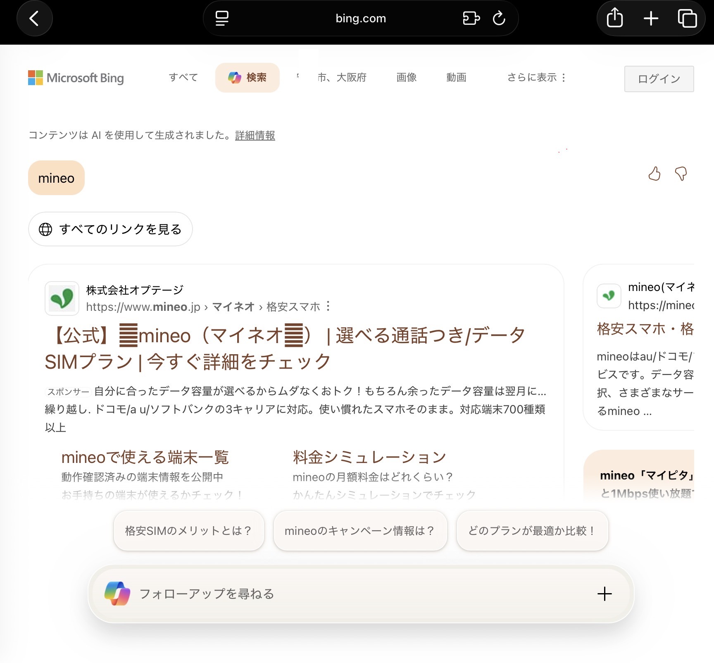The width and height of the screenshot is (714, 663).
Task: Open the share sheet icon
Action: point(615,19)
